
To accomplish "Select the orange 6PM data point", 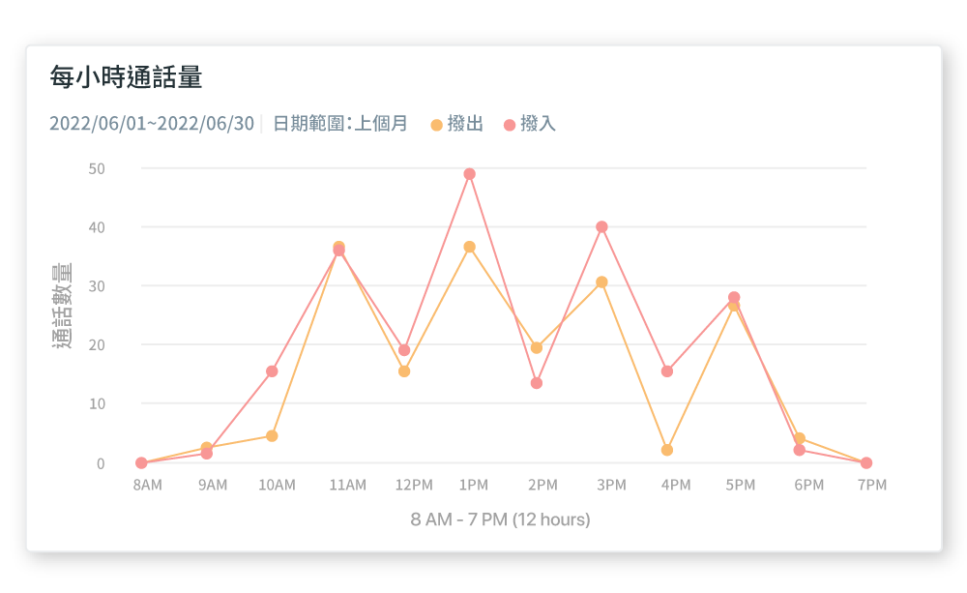I will pyautogui.click(x=800, y=439).
